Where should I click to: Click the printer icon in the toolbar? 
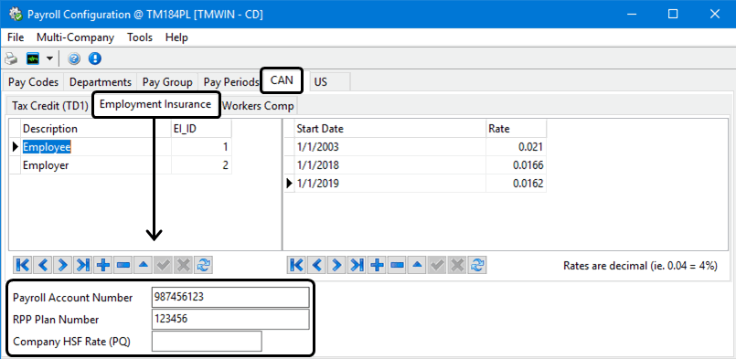pos(11,58)
